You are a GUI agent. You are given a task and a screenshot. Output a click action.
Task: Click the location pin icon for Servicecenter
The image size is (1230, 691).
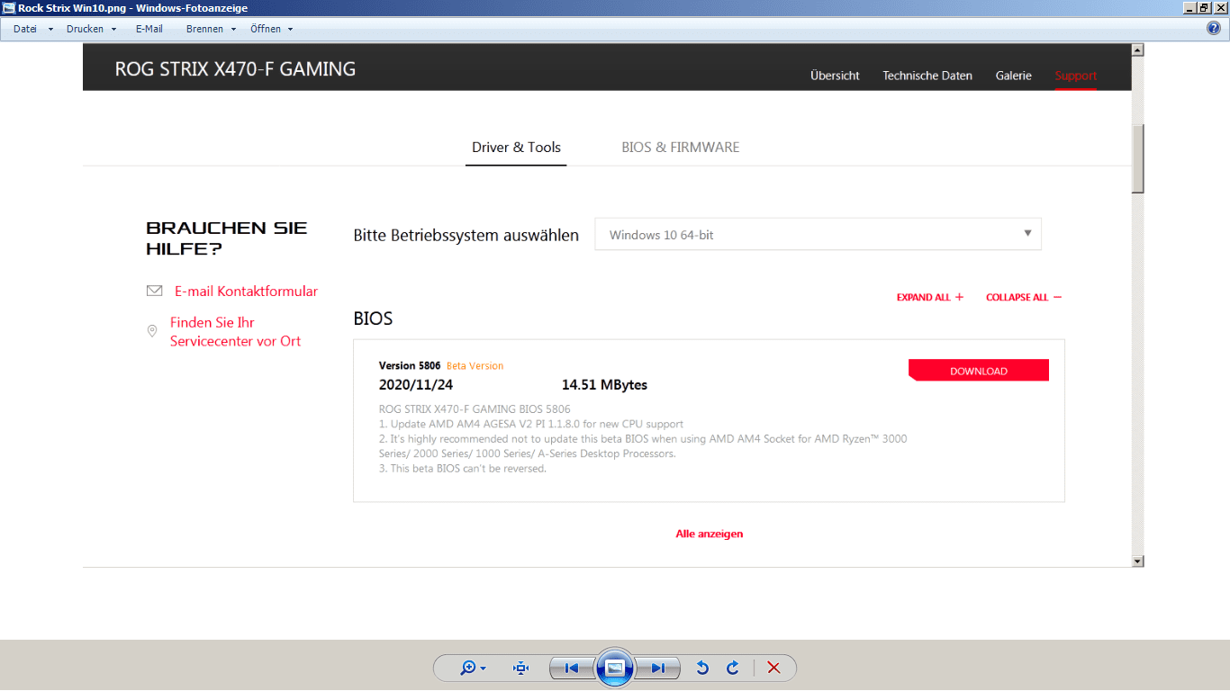(152, 331)
